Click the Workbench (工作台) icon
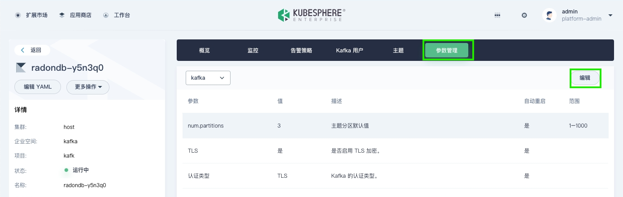 (x=106, y=15)
